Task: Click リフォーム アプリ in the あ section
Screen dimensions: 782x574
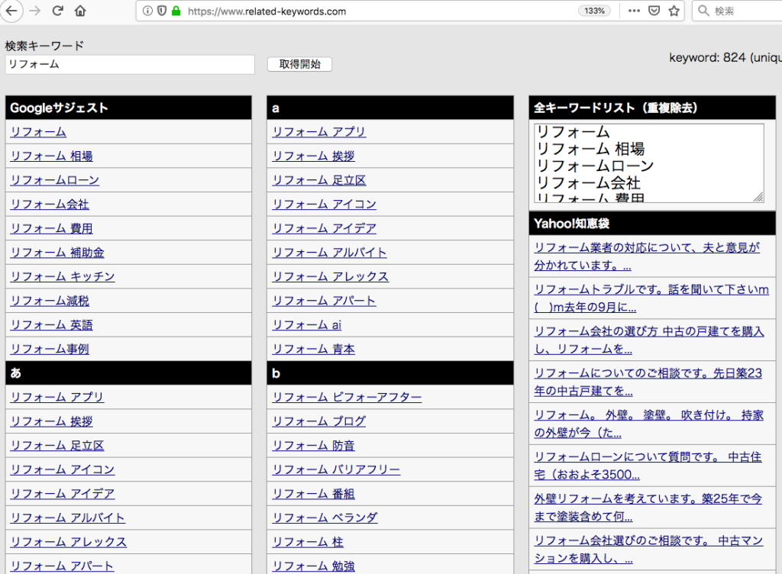Action: click(57, 397)
